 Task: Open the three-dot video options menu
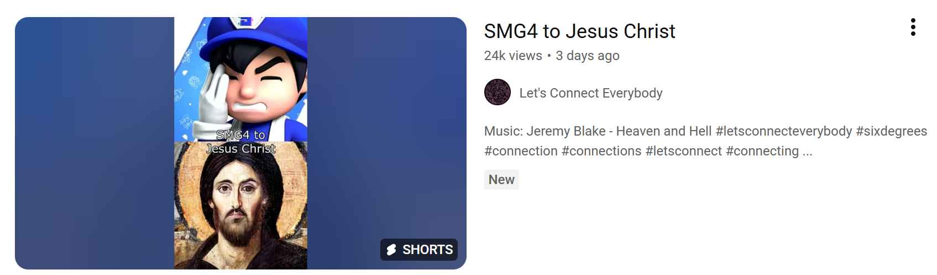pos(913,27)
